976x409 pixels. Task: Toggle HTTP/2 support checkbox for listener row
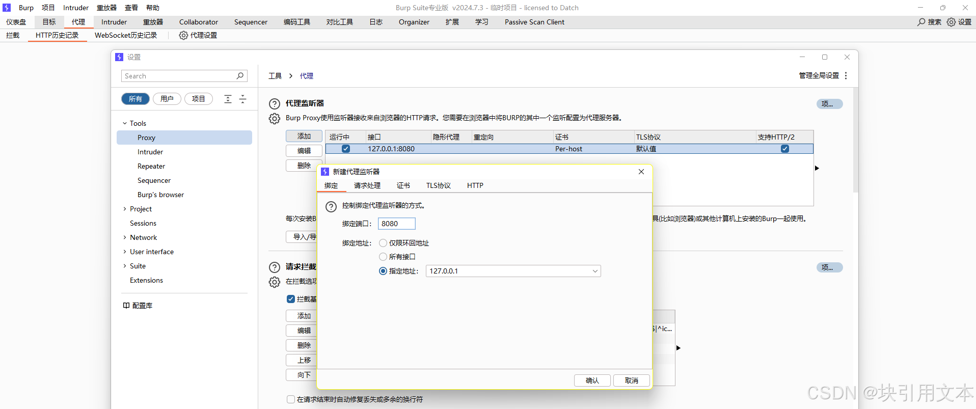tap(785, 149)
